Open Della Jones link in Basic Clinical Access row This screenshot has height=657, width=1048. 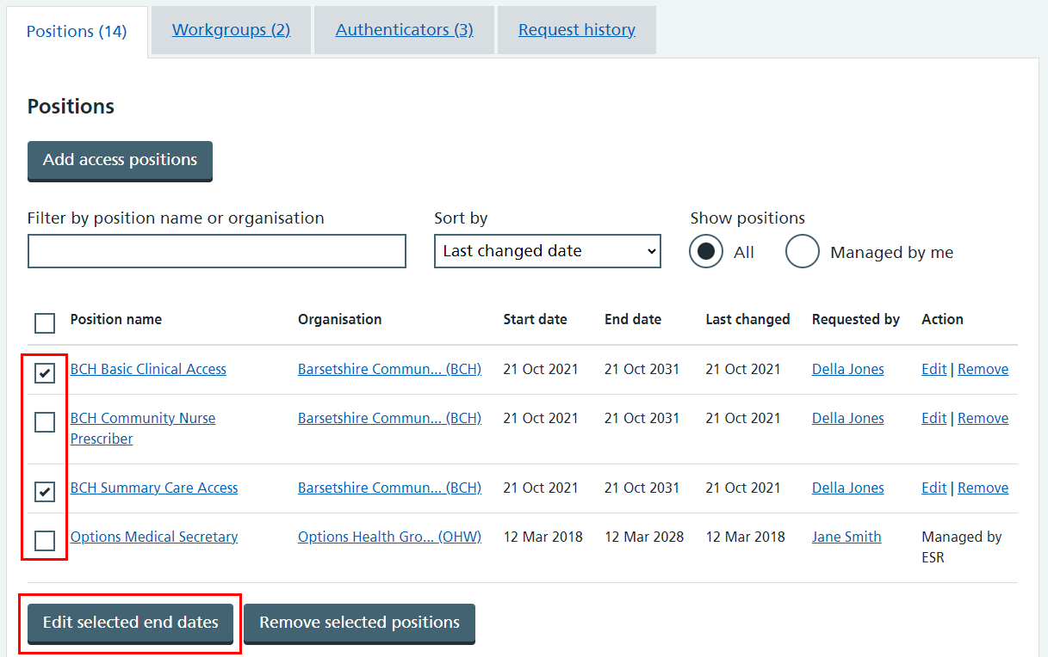click(x=847, y=369)
